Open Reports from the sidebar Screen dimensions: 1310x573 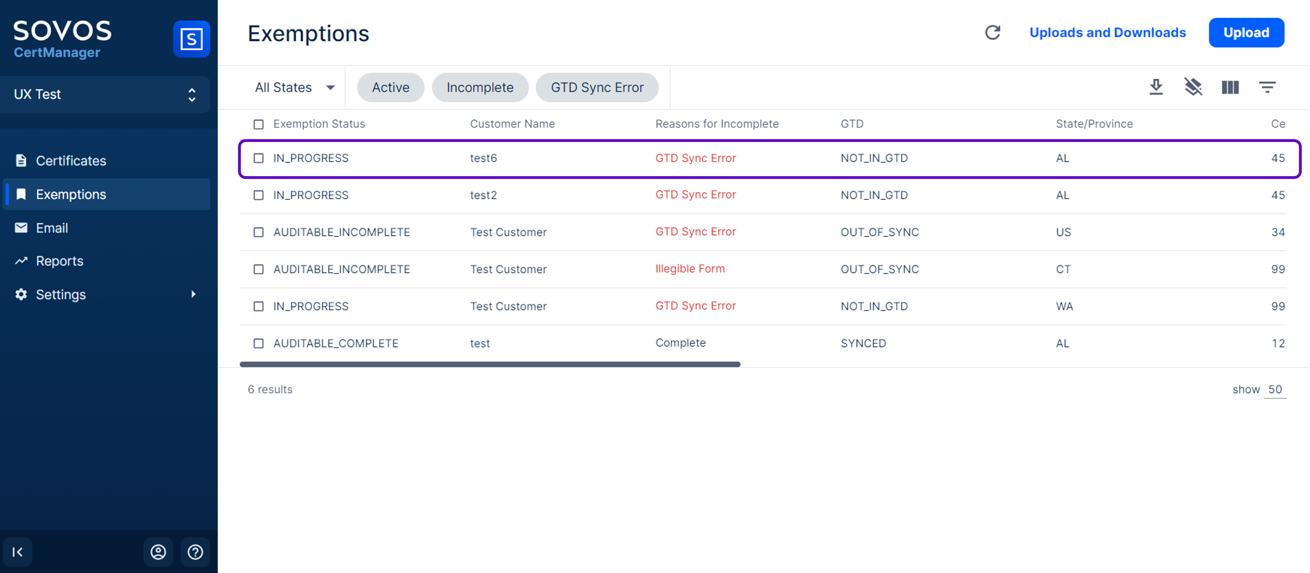click(60, 261)
